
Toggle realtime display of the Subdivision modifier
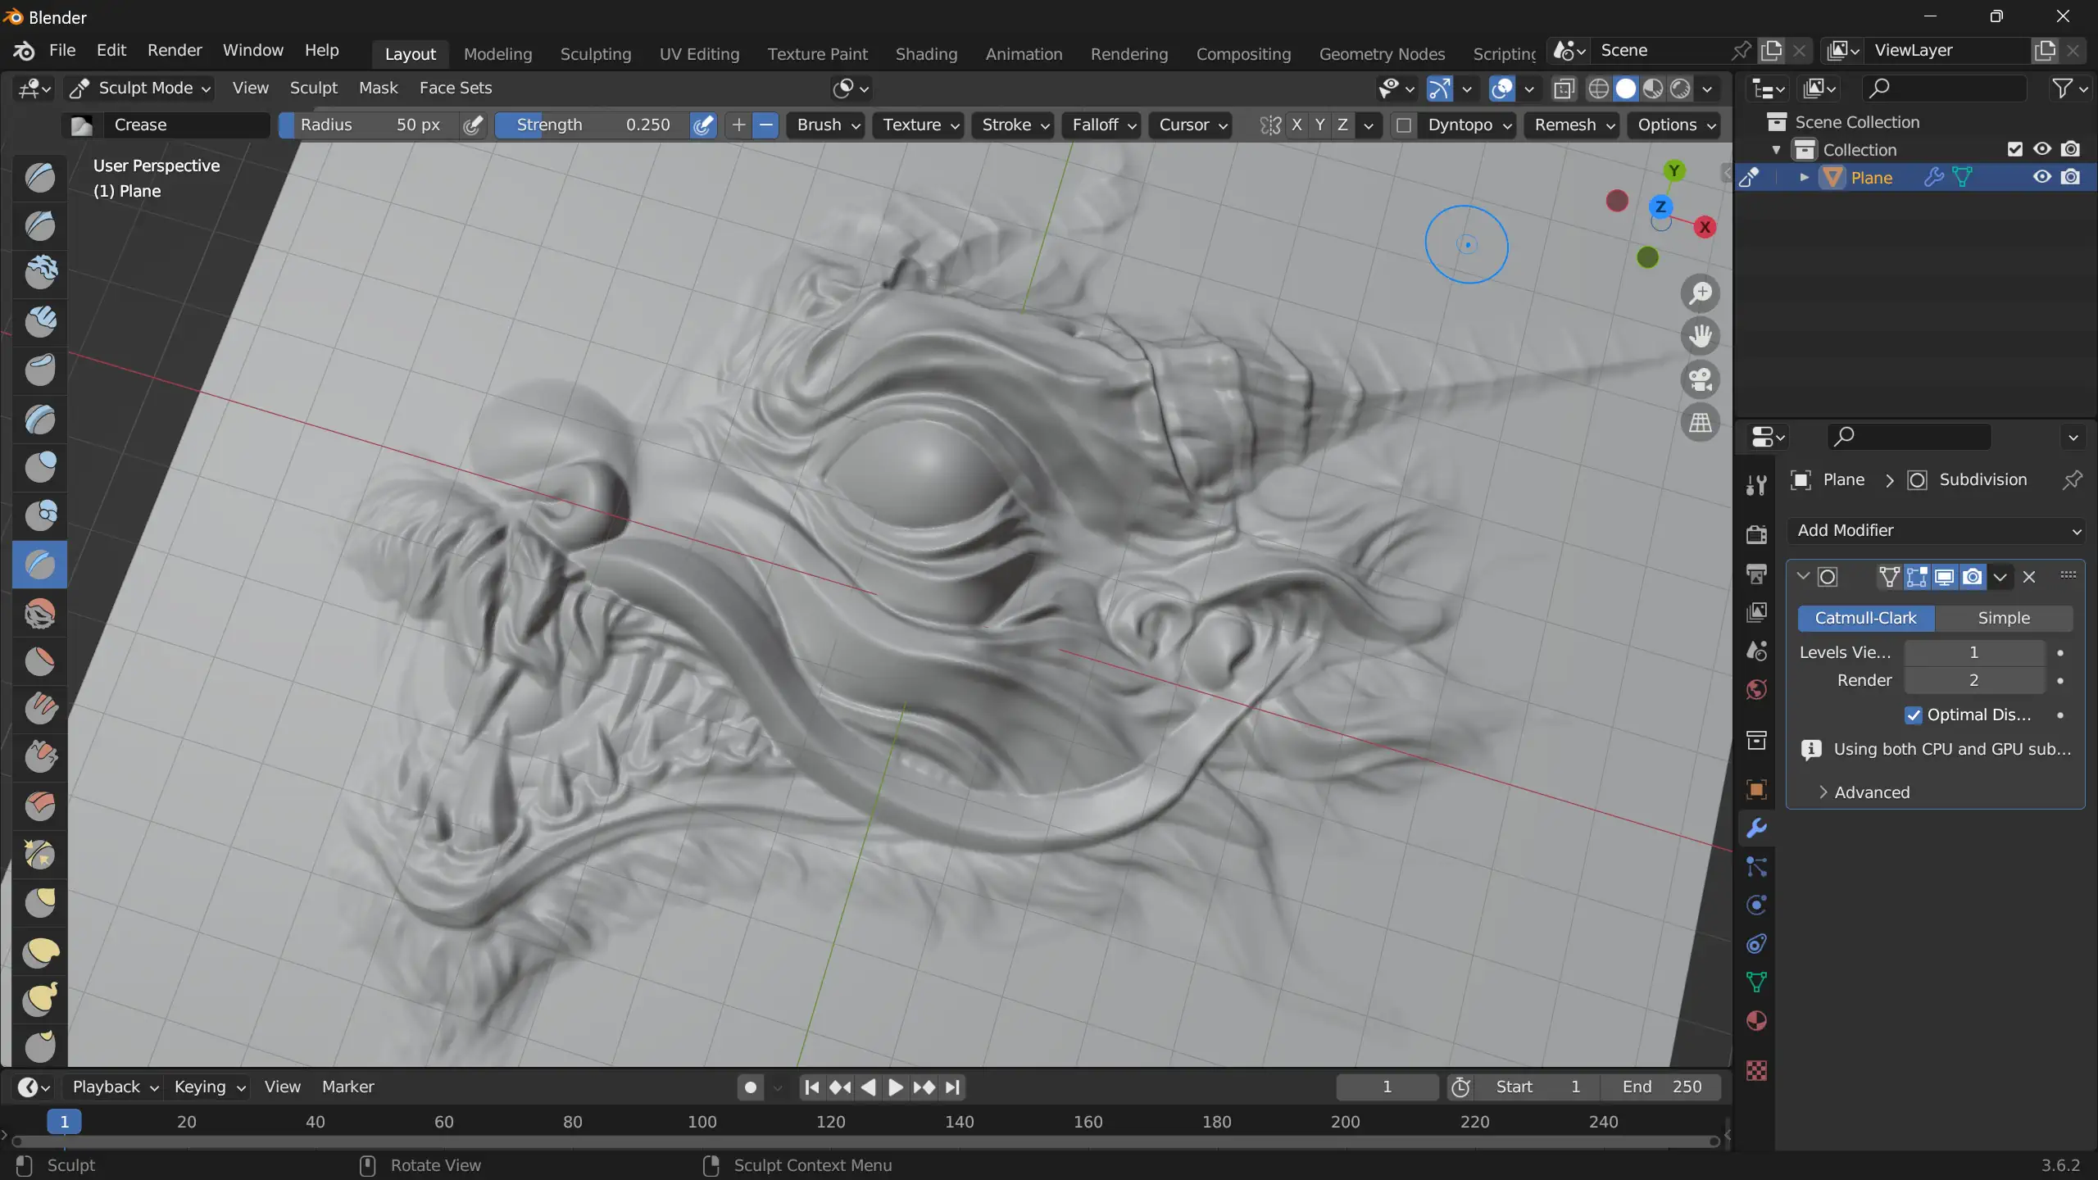coord(1943,577)
